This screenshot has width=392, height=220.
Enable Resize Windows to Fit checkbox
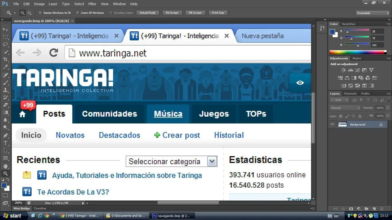click(40, 13)
